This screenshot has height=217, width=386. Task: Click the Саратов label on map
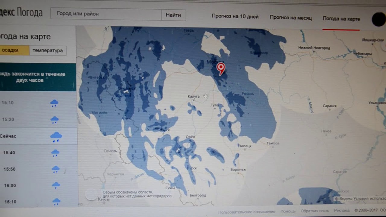(x=340, y=171)
